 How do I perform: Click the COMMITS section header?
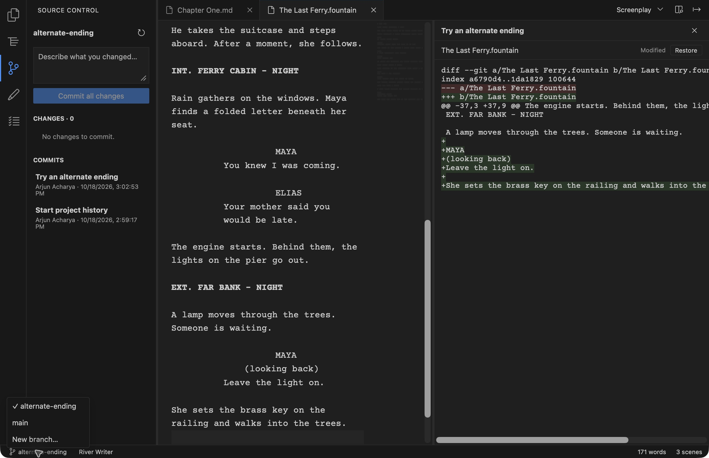pos(48,160)
